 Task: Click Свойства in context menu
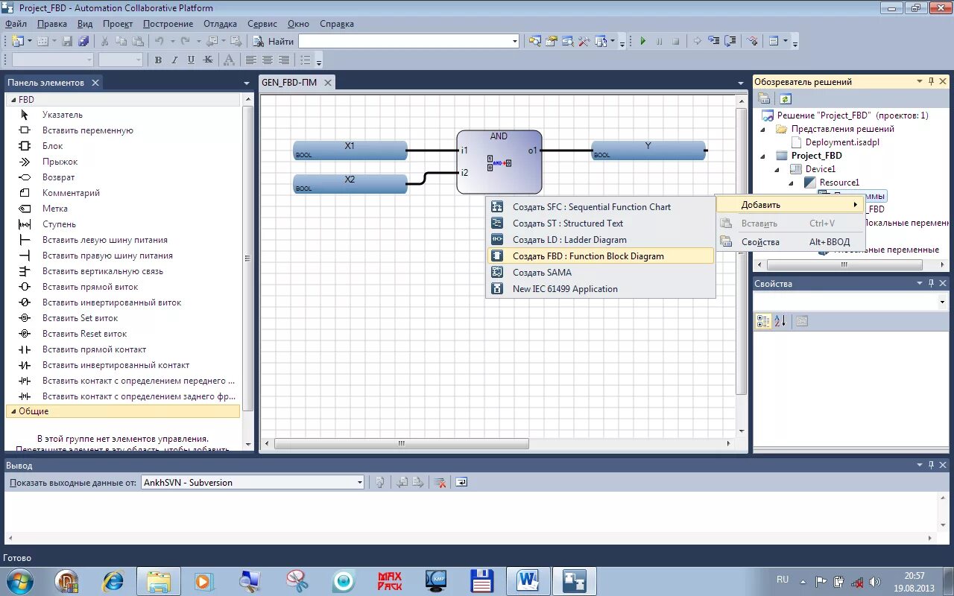click(790, 242)
